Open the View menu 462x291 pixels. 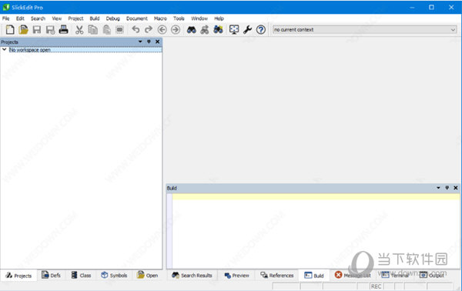[57, 18]
